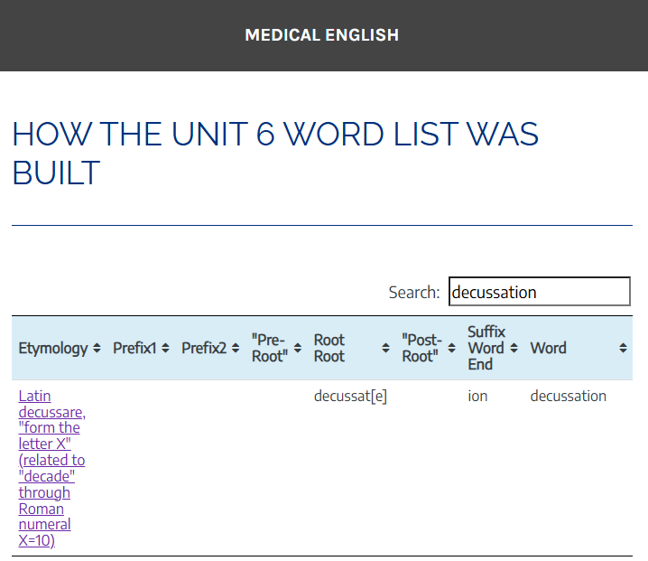
Task: Sort table by Root Root column
Action: point(351,348)
